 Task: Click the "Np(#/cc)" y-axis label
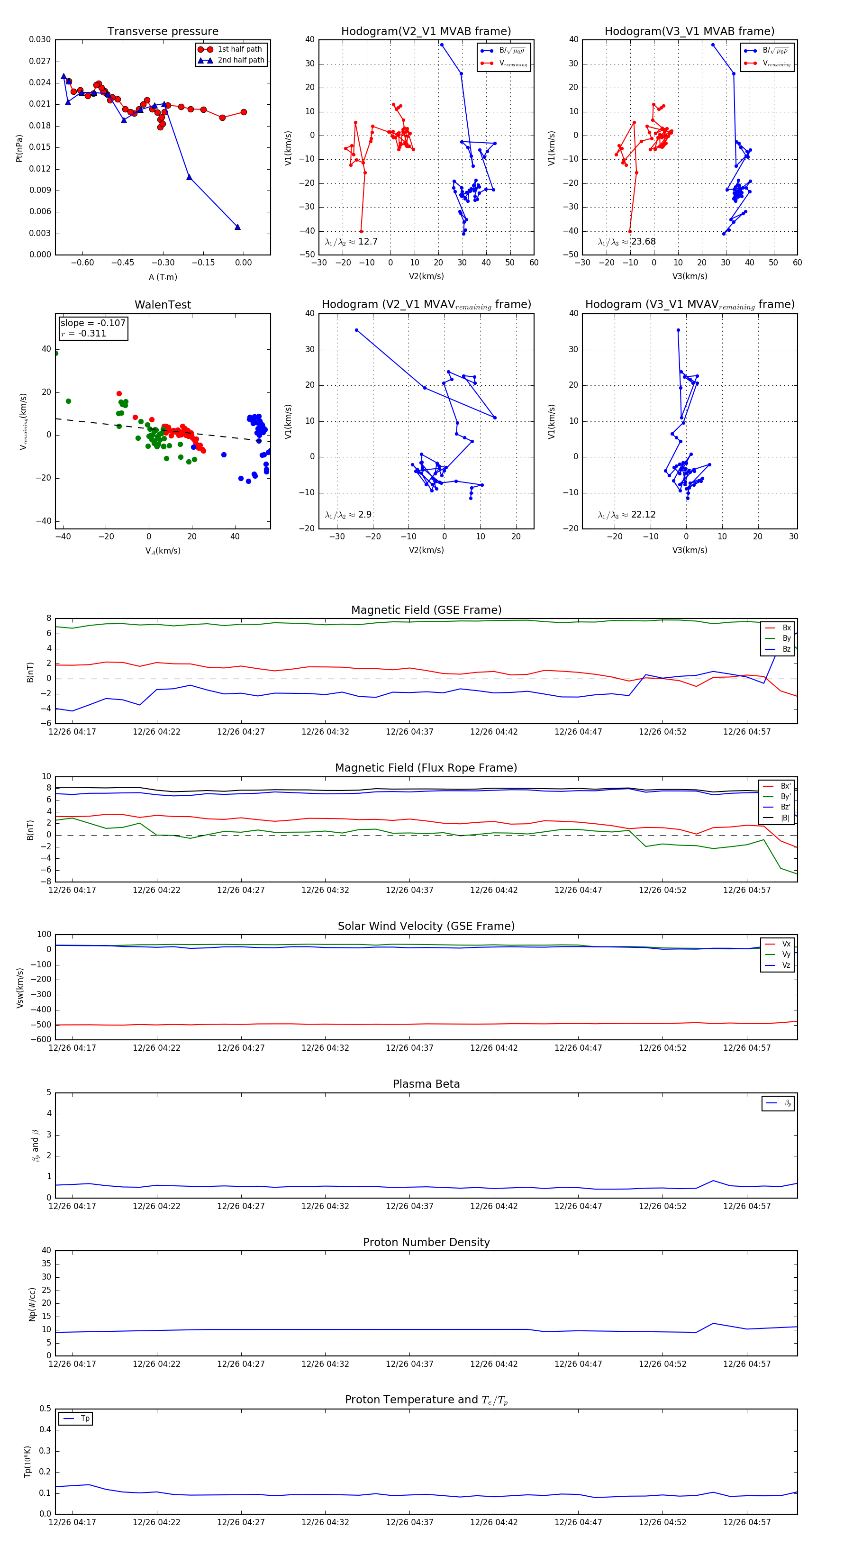(32, 1303)
